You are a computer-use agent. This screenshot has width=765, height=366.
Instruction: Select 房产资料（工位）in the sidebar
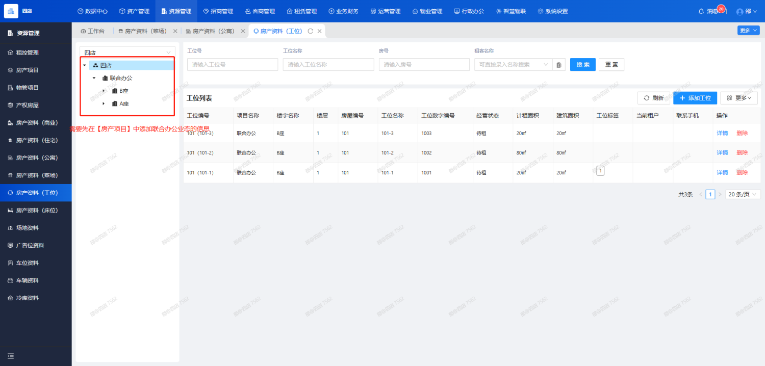(36, 193)
